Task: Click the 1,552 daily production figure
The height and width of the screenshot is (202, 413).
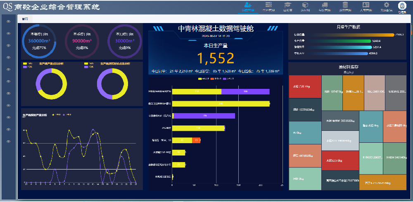Action: (x=216, y=58)
